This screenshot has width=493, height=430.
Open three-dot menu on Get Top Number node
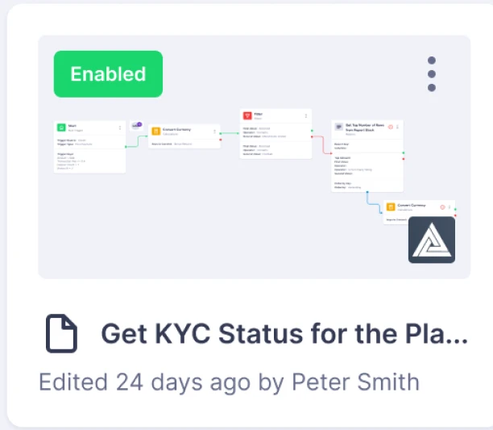[397, 127]
